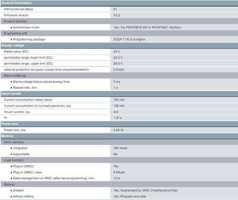The image size is (238, 200).
Task: Click the value '2 A min.'
Action: click(119, 69)
